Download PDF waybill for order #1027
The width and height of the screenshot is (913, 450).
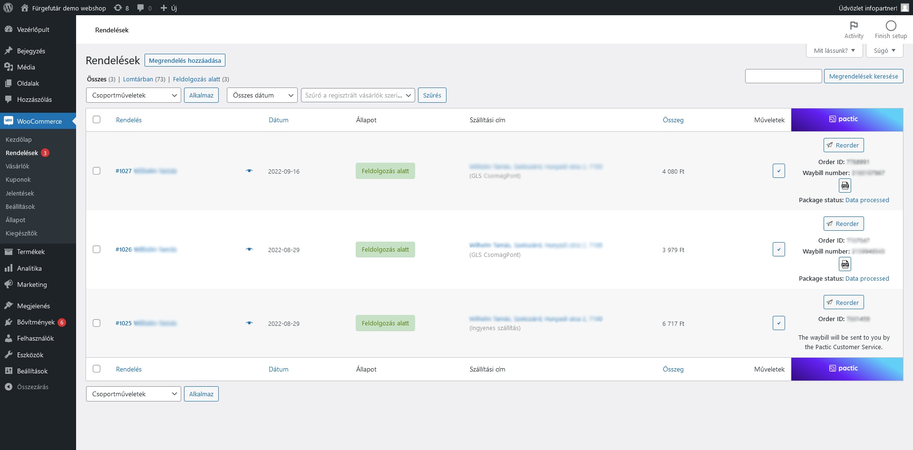(845, 186)
